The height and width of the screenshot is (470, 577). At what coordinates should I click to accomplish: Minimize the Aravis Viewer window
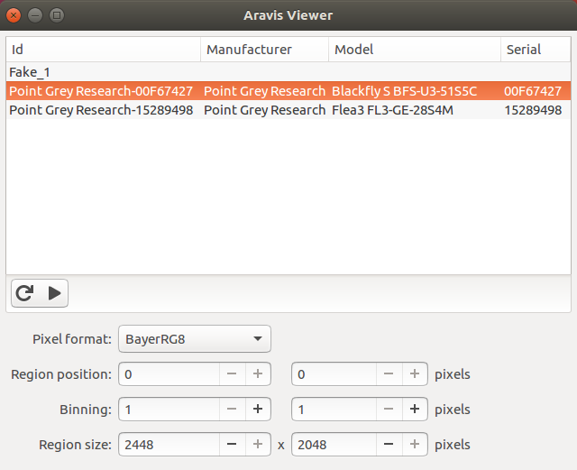pyautogui.click(x=35, y=15)
